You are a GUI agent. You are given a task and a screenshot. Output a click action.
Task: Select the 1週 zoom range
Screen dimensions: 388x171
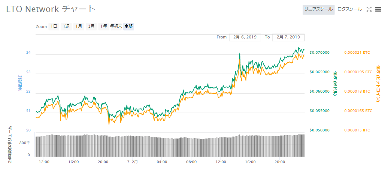pos(66,27)
